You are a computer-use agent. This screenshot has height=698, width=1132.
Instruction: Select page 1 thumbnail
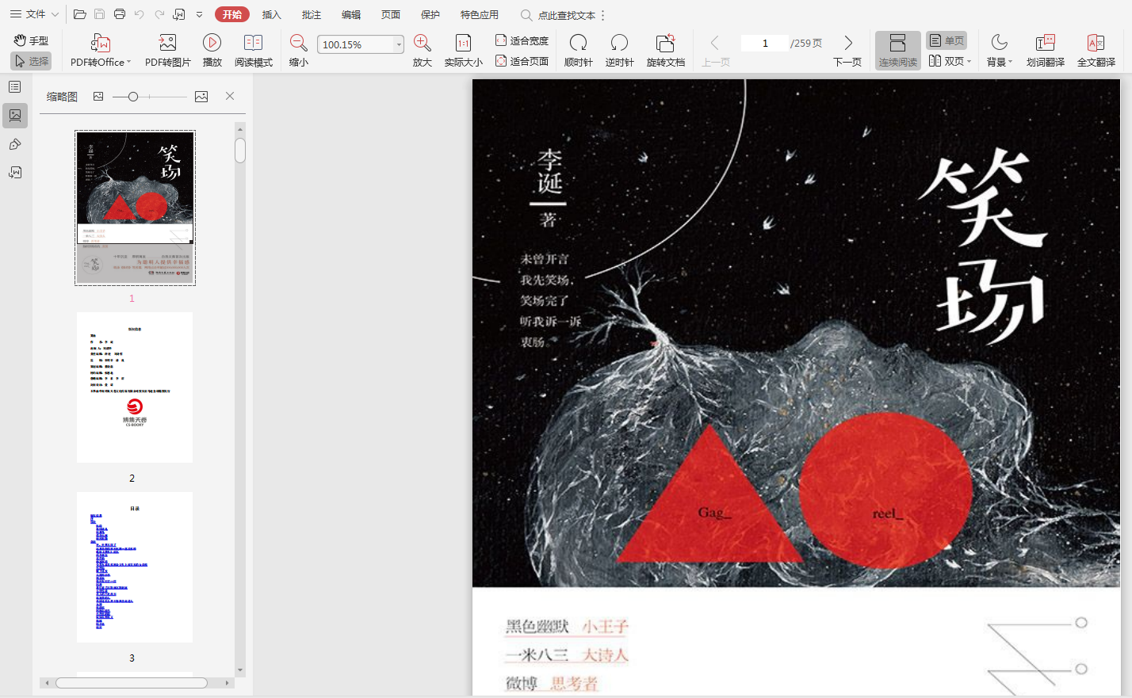click(x=135, y=208)
